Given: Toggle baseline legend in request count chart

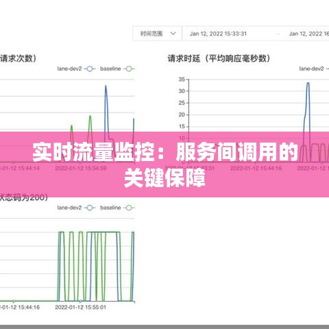Looking at the screenshot, I should (x=117, y=69).
